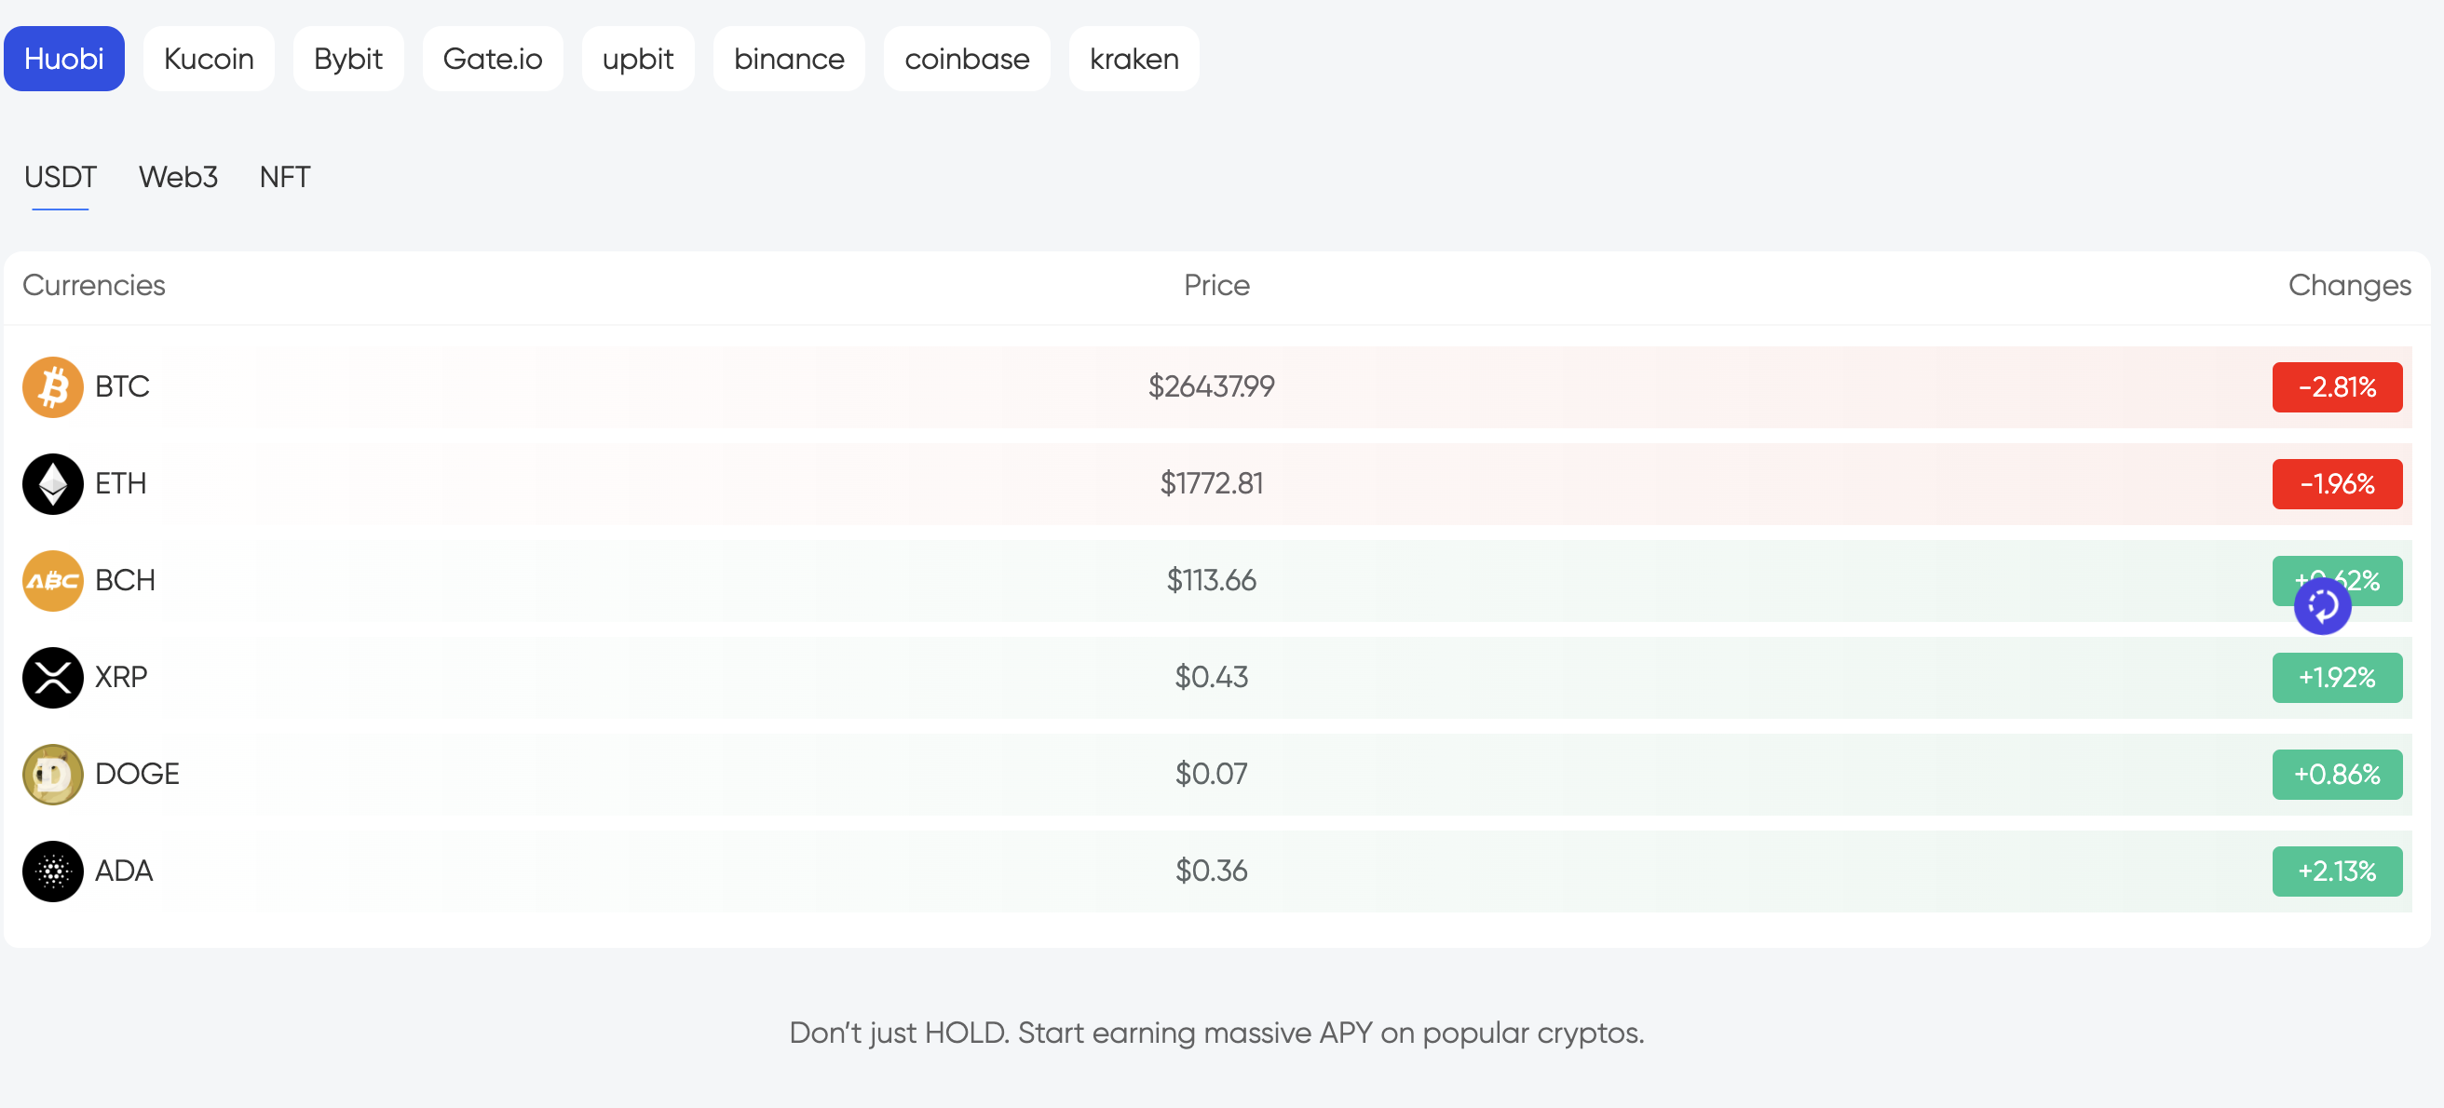The image size is (2444, 1108).
Task: Click the BCH price $113.66
Action: pyautogui.click(x=1212, y=581)
